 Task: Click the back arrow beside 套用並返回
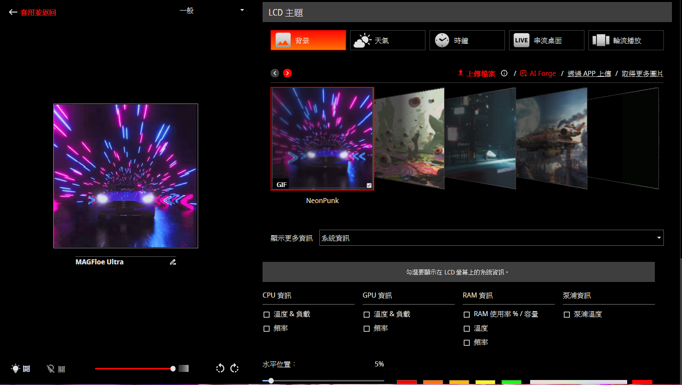coord(13,12)
